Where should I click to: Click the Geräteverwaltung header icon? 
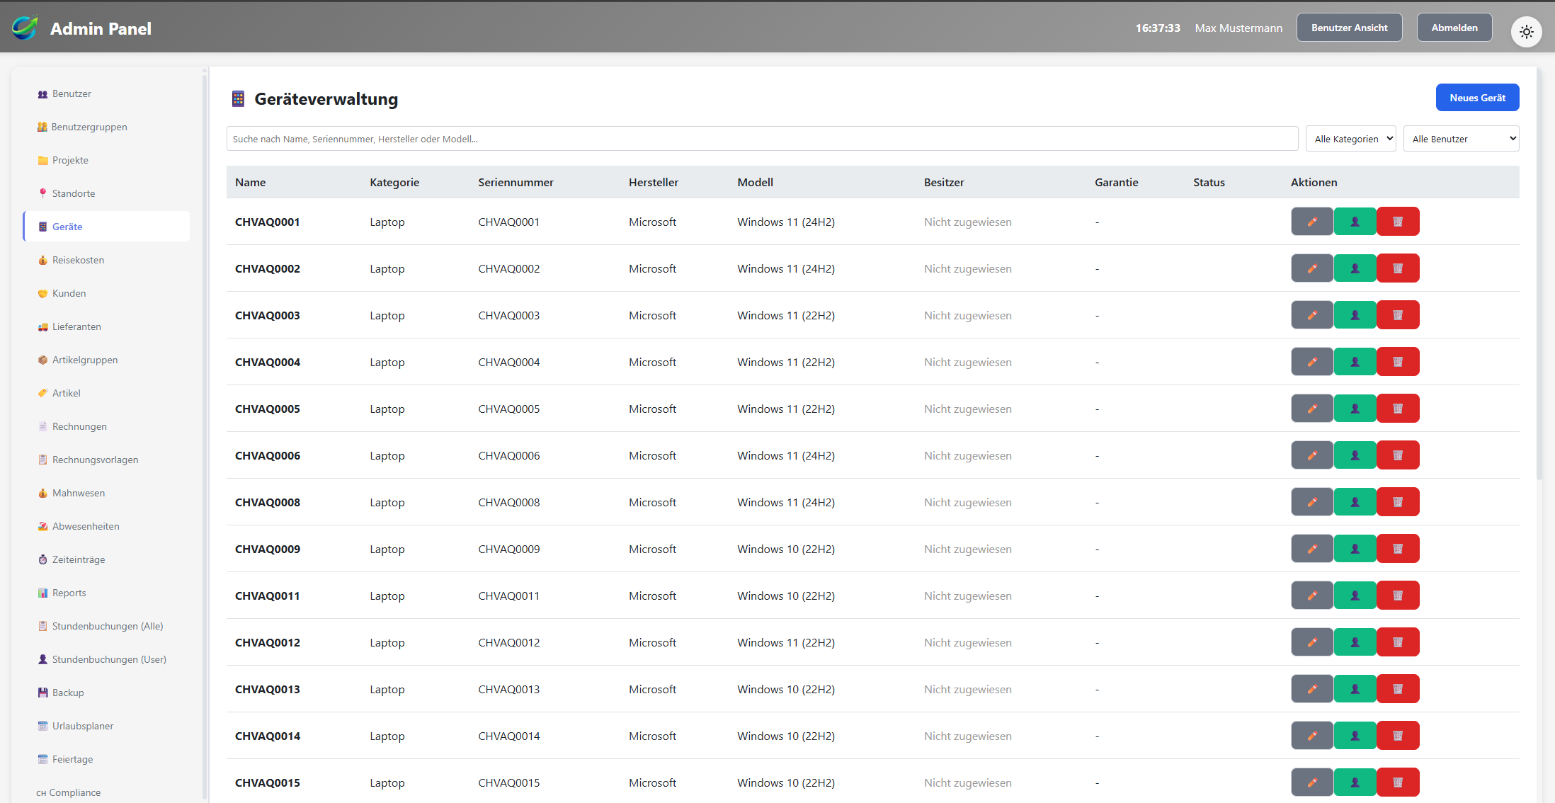(238, 99)
